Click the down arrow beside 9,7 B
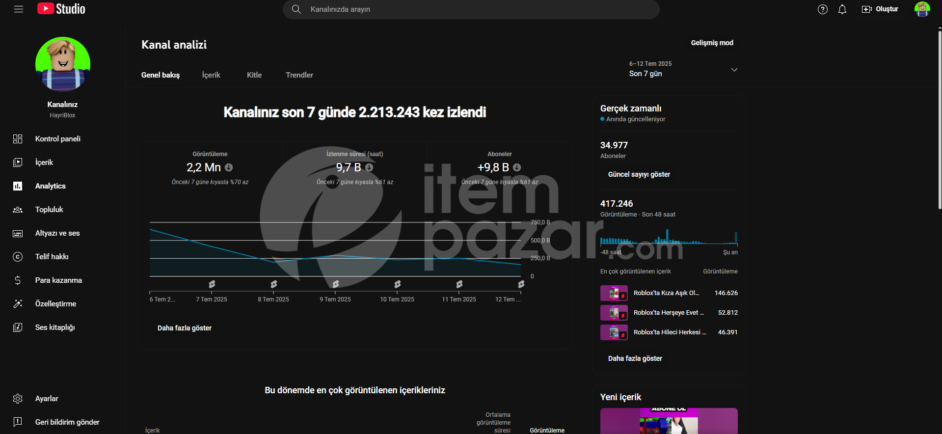The width and height of the screenshot is (942, 434). coord(369,167)
